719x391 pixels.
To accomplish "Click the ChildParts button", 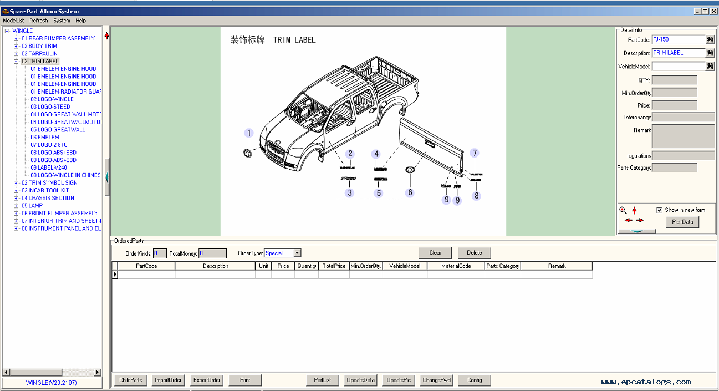I will [x=131, y=380].
